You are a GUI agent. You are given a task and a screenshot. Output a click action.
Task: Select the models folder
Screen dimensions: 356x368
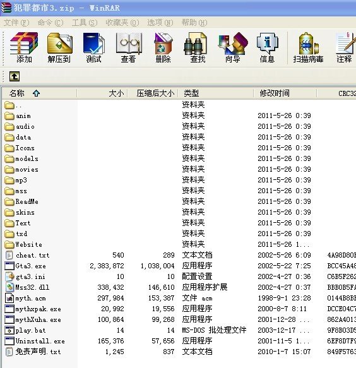coord(21,159)
